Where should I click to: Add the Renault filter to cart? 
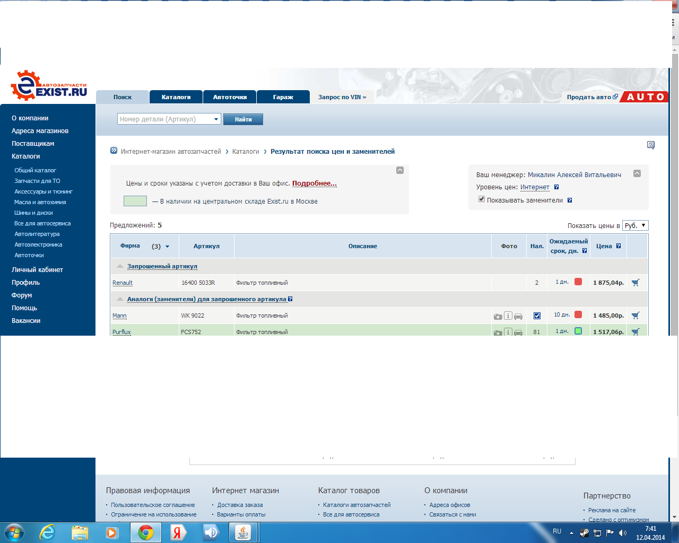pos(636,283)
